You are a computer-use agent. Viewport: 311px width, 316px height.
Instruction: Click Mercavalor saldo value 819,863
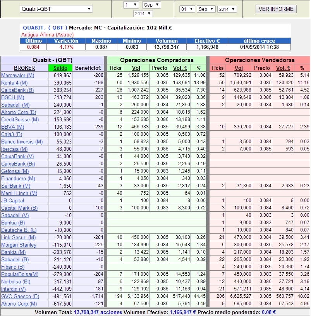click(63, 75)
